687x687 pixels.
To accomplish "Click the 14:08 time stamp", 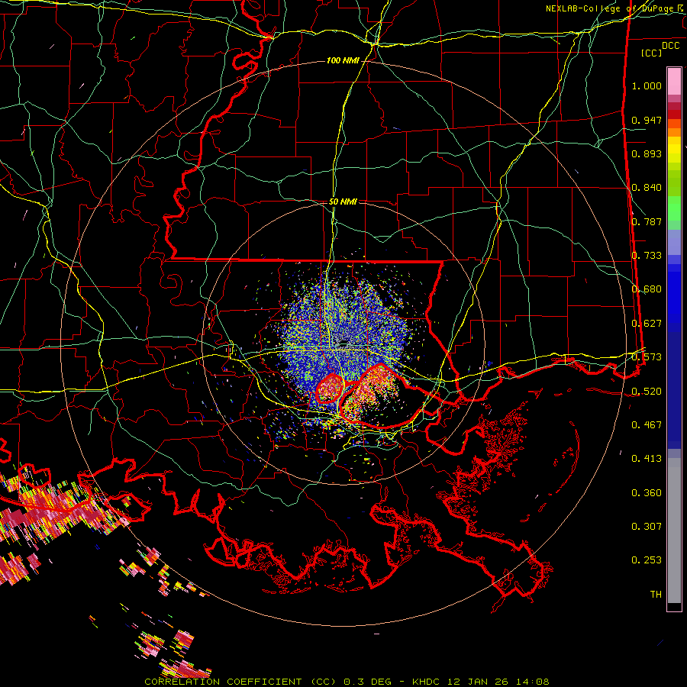I will [534, 682].
